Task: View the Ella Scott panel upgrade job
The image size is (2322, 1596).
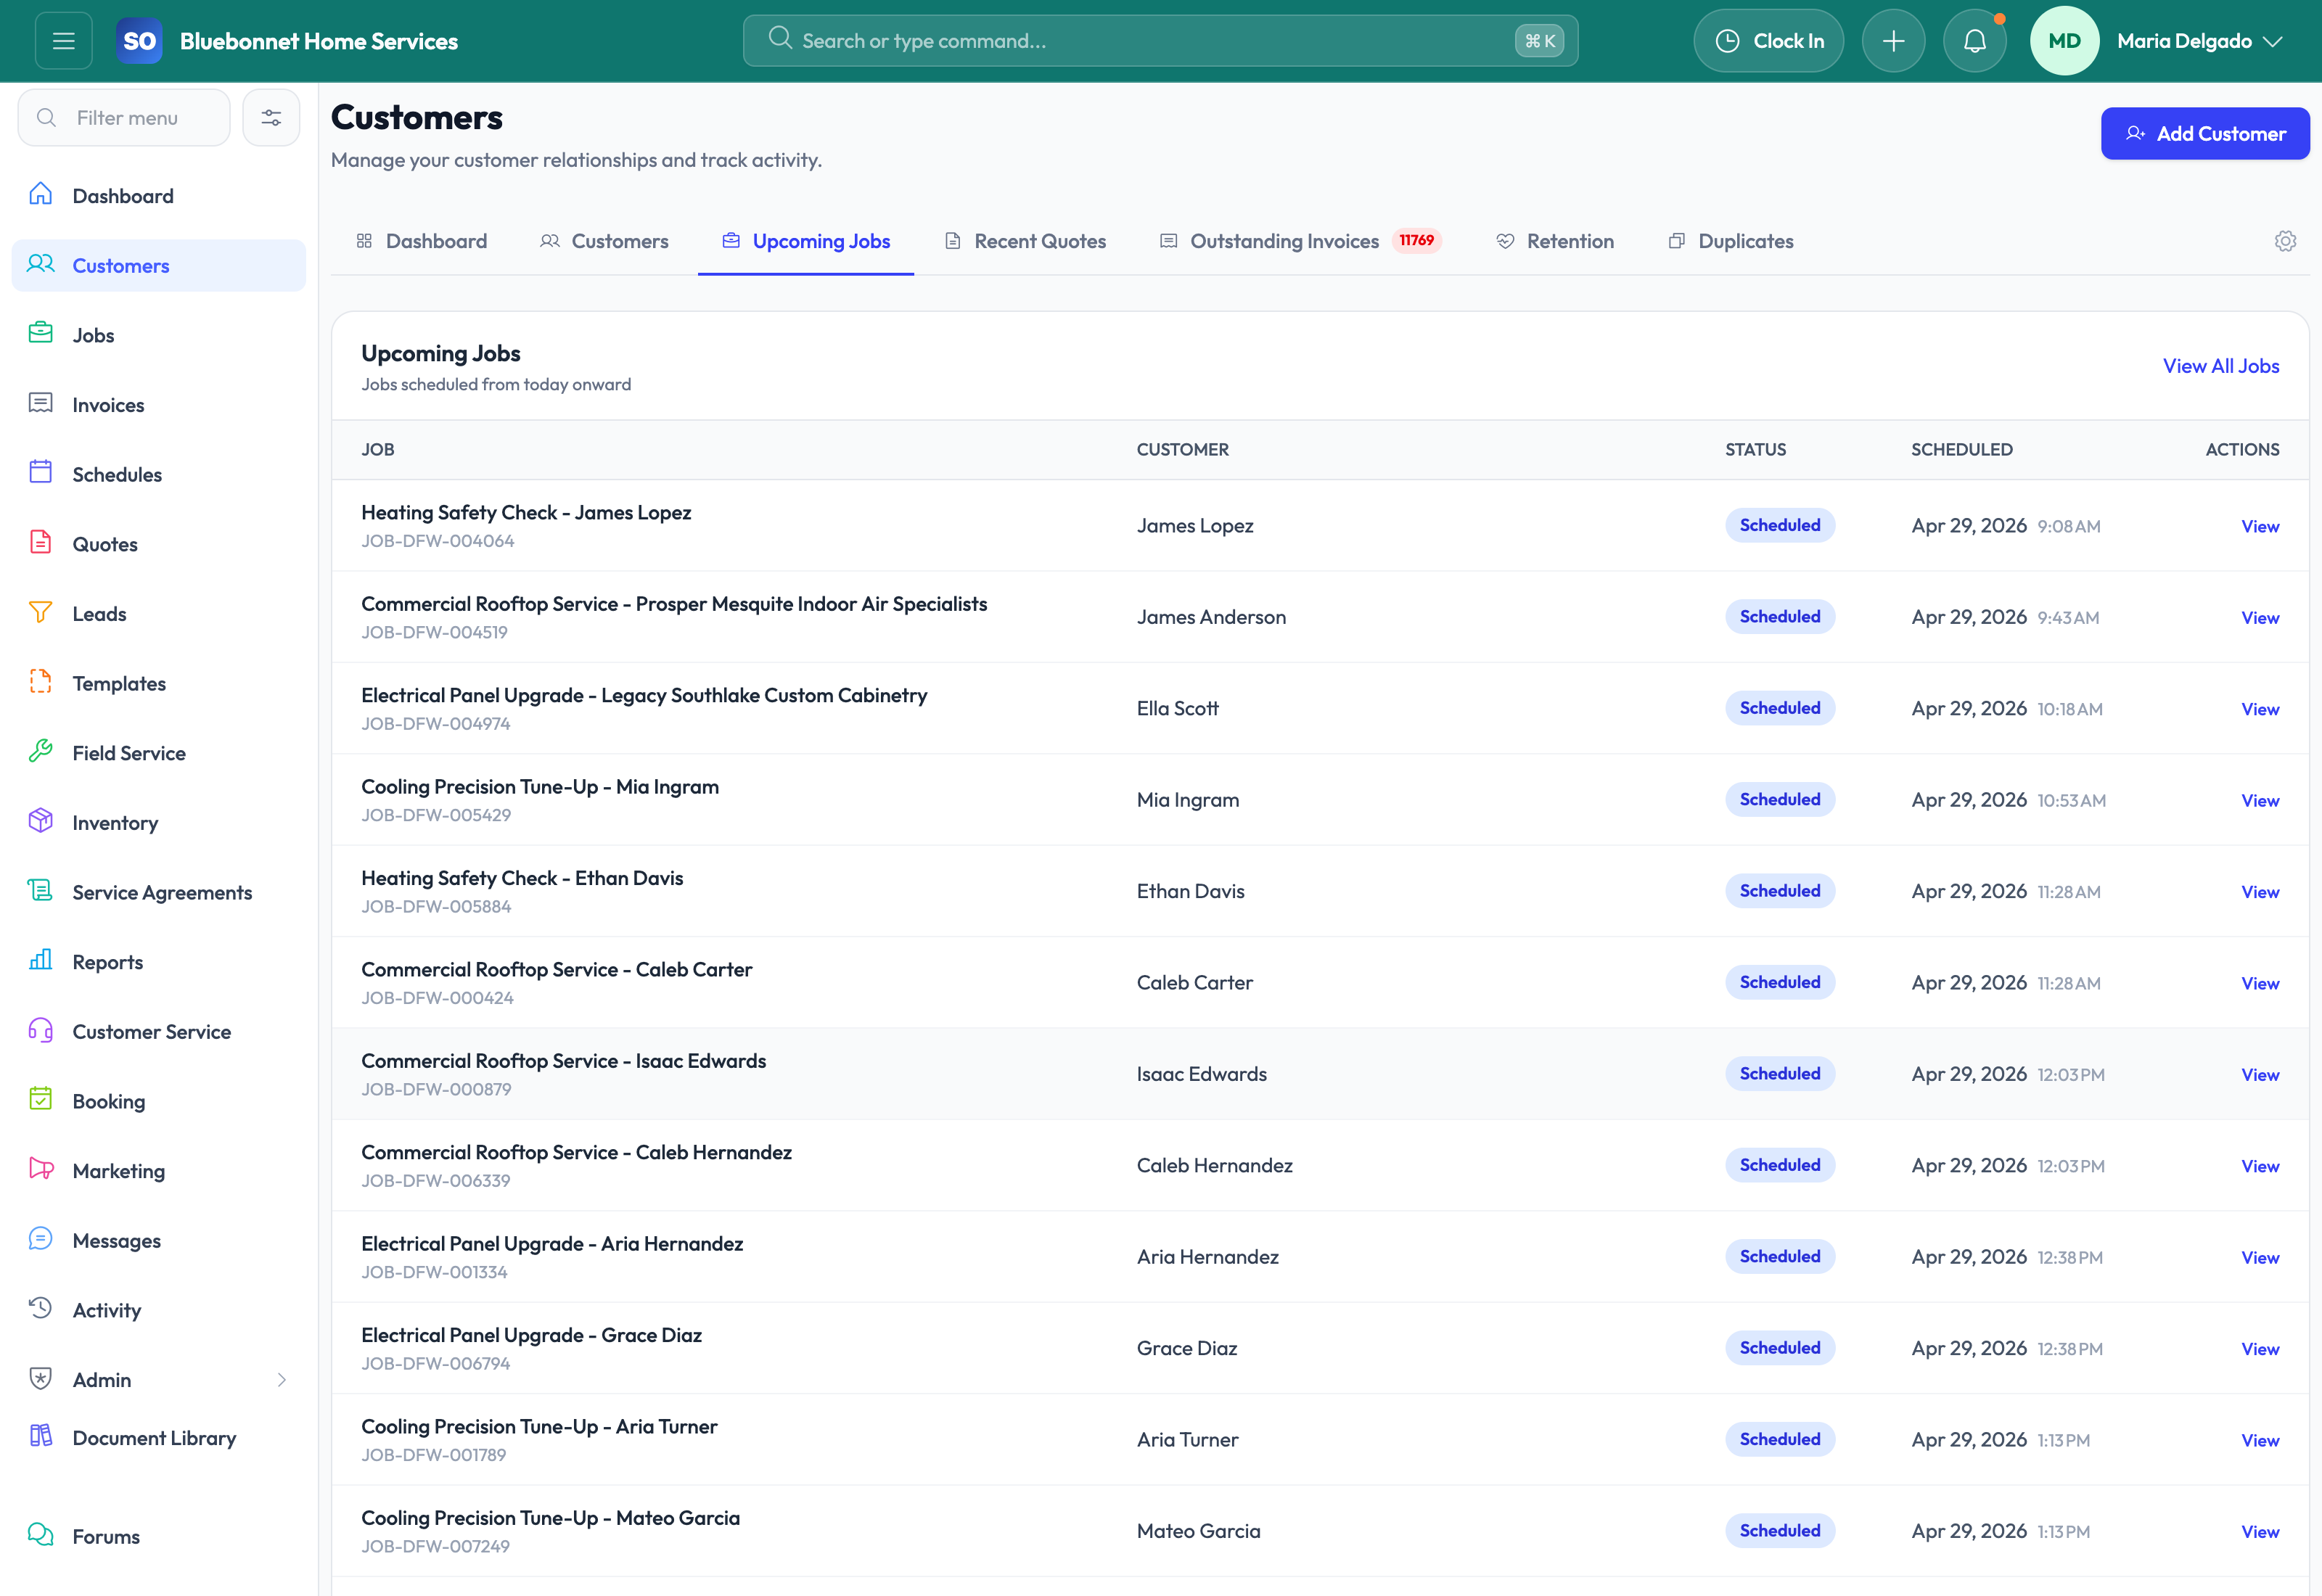Action: click(2260, 709)
